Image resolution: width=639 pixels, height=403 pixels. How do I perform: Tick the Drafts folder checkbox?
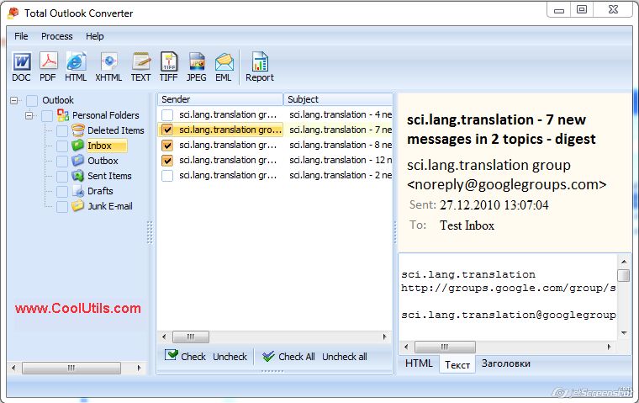62,191
